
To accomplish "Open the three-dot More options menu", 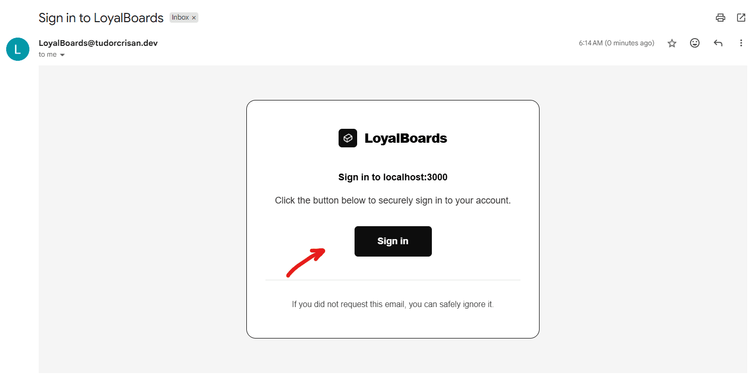I will (741, 43).
